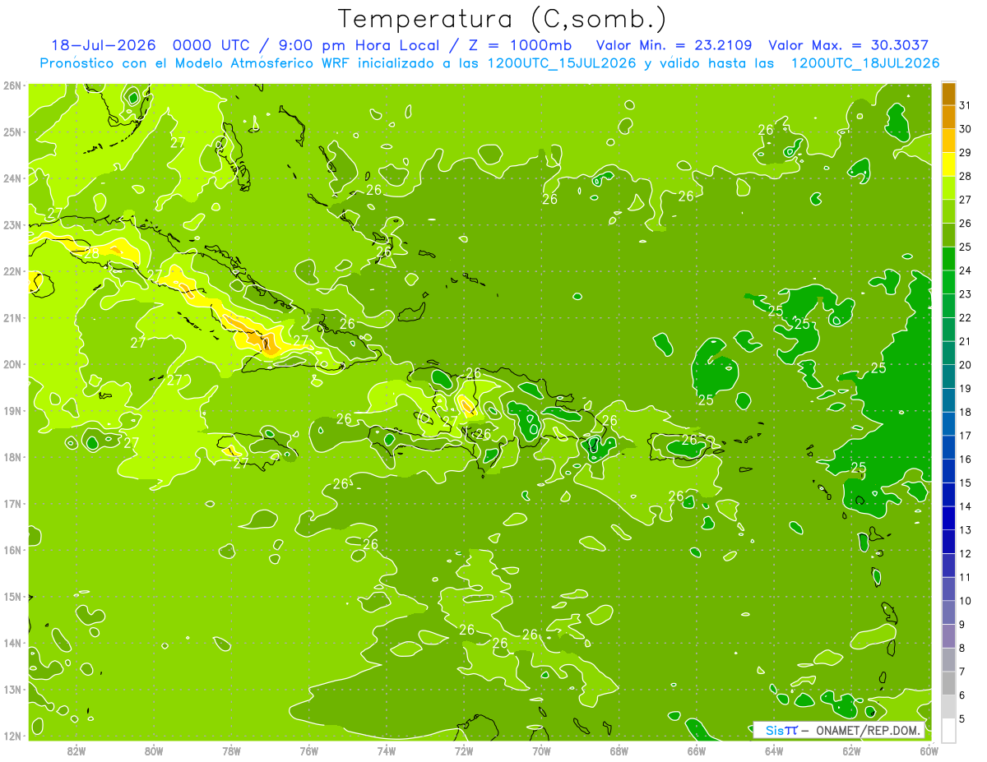
Task: Click the "72W" longitude label
Action: [x=464, y=750]
